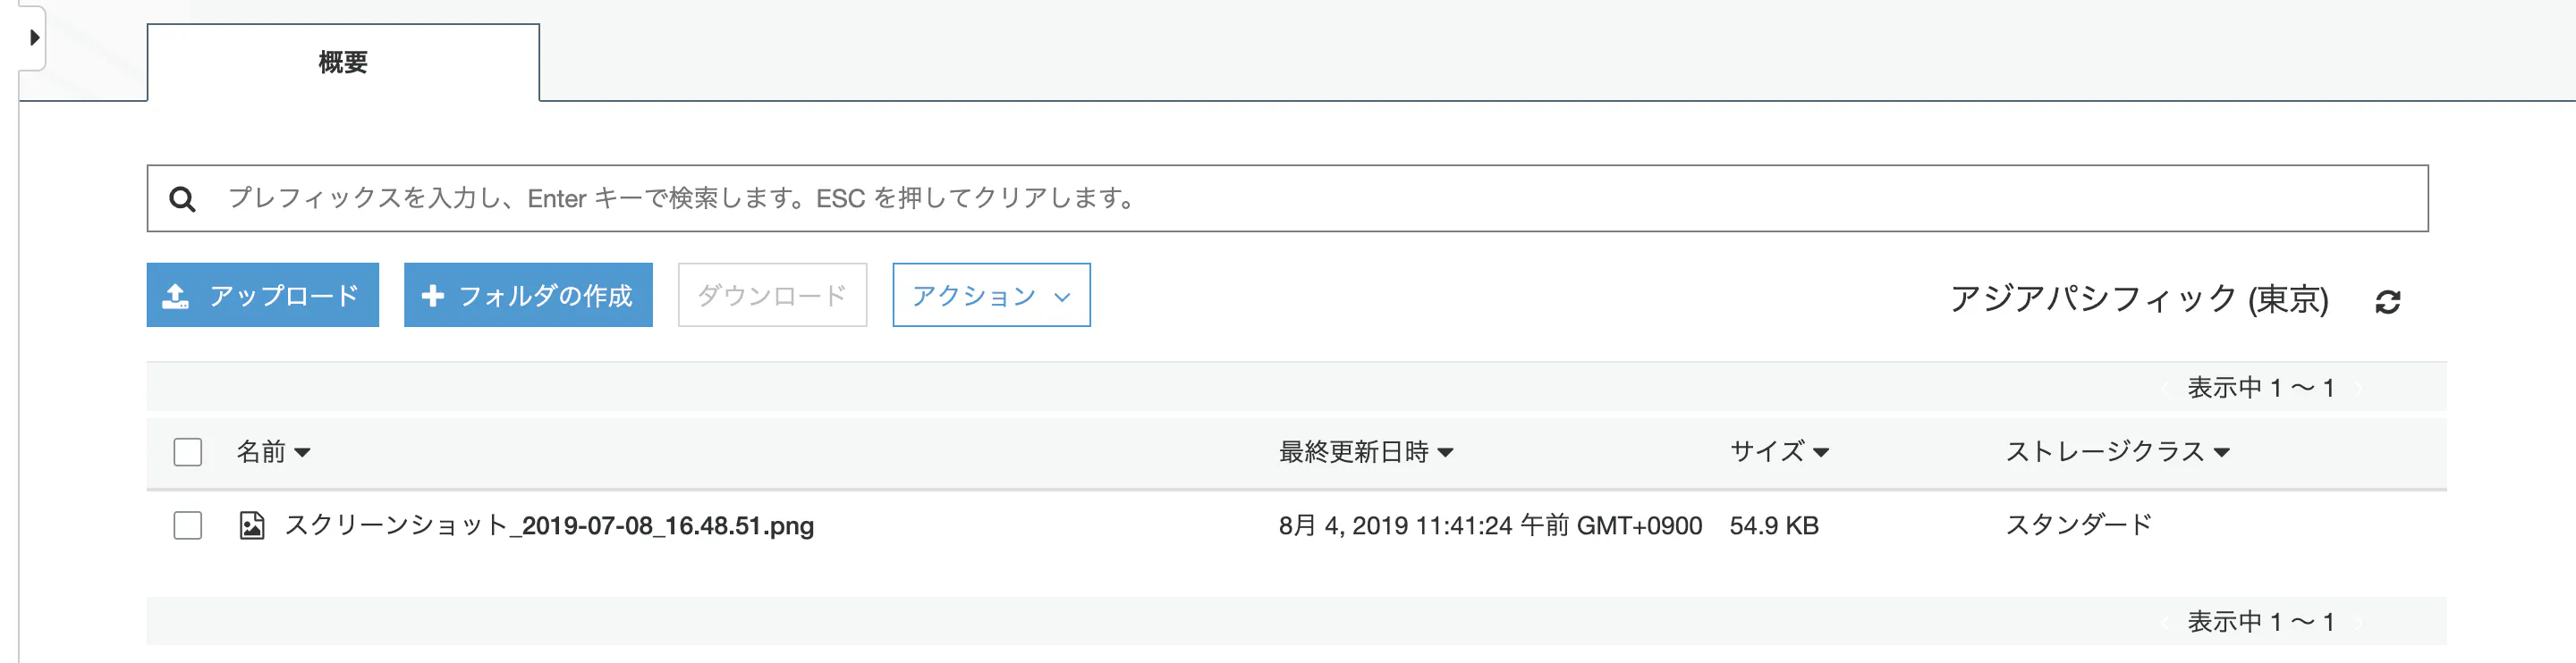Go to next page arrow in top pagination

click(2358, 389)
